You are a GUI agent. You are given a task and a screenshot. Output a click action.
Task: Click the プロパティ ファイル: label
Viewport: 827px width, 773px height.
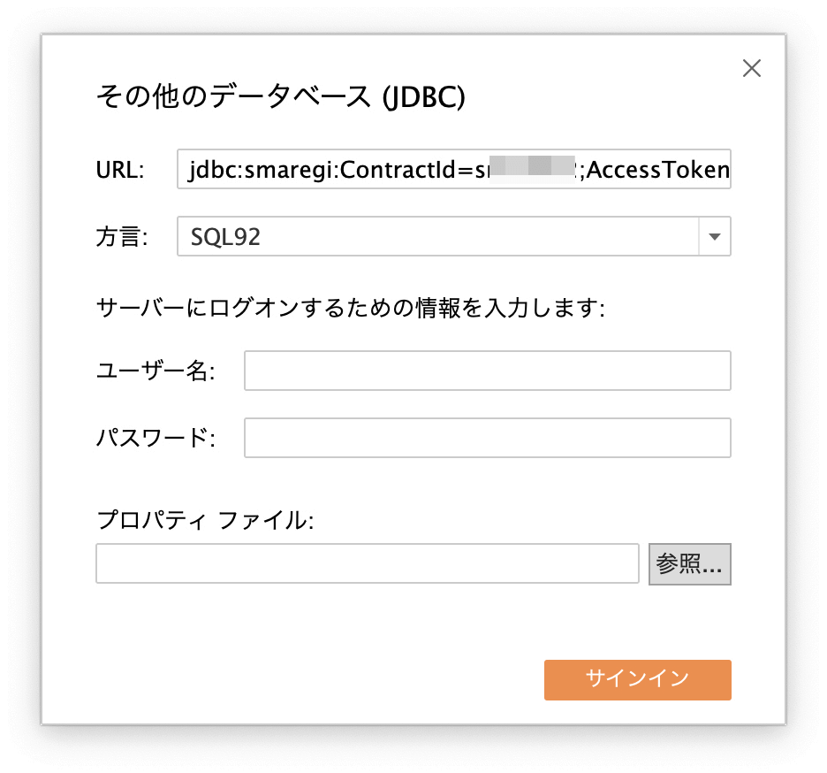point(205,521)
